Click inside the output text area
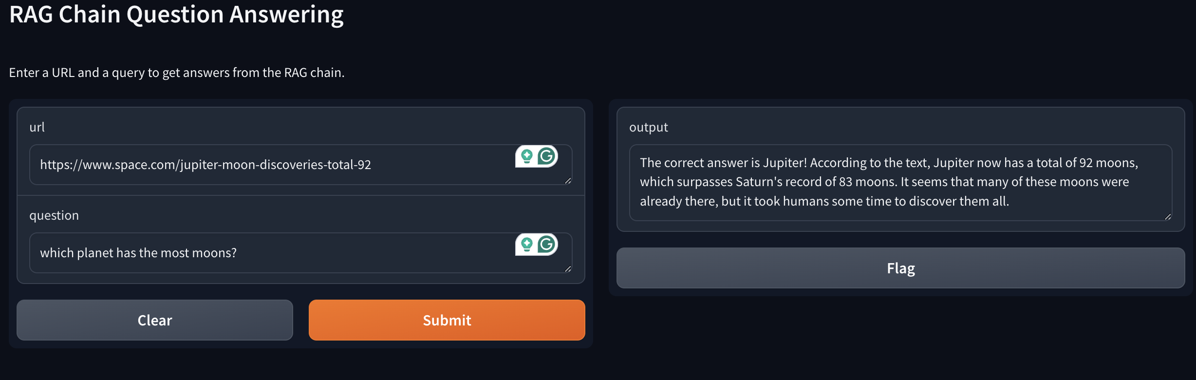 coord(900,182)
